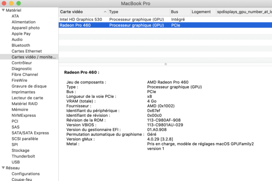Open Thunderbolt in the sidebar
The width and height of the screenshot is (272, 181).
(23, 156)
